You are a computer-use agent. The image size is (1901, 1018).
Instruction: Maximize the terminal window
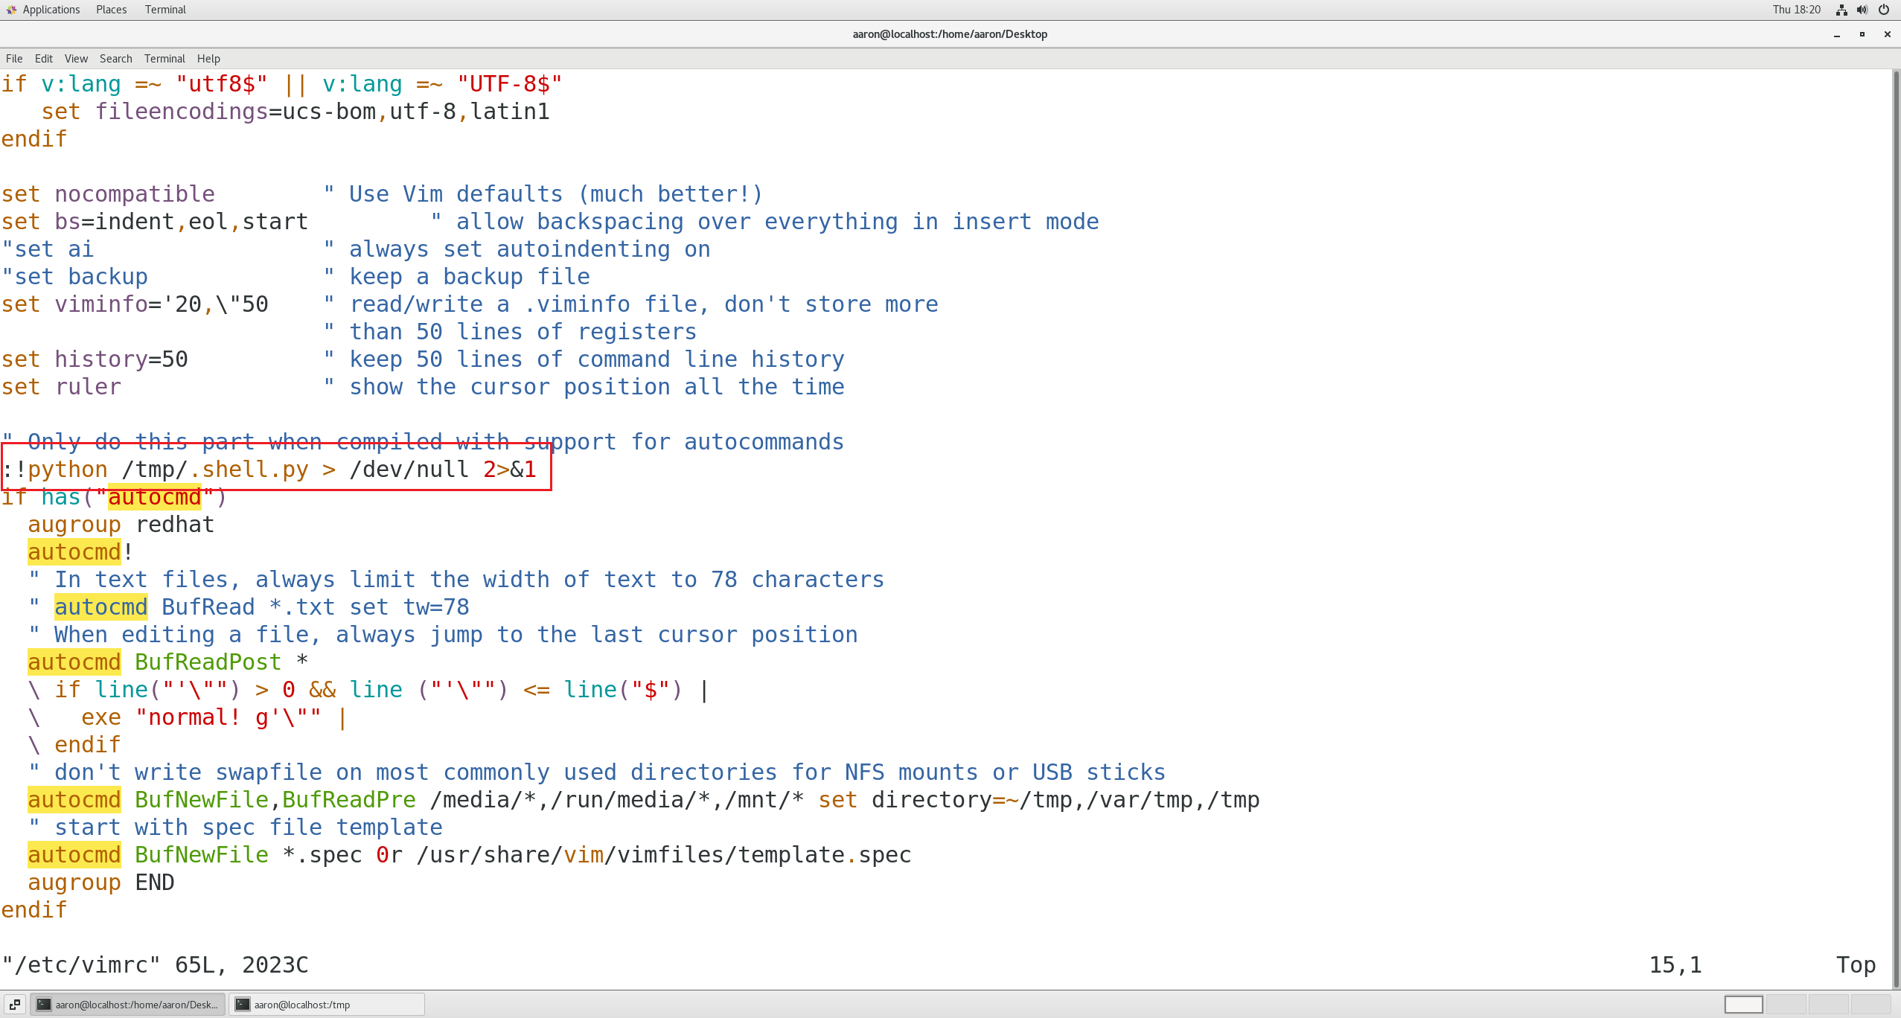pyautogui.click(x=1862, y=34)
